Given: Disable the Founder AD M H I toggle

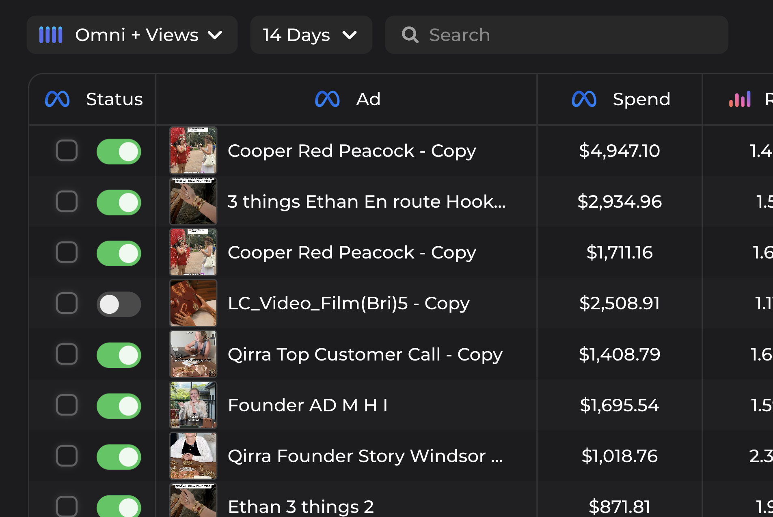Looking at the screenshot, I should point(119,406).
